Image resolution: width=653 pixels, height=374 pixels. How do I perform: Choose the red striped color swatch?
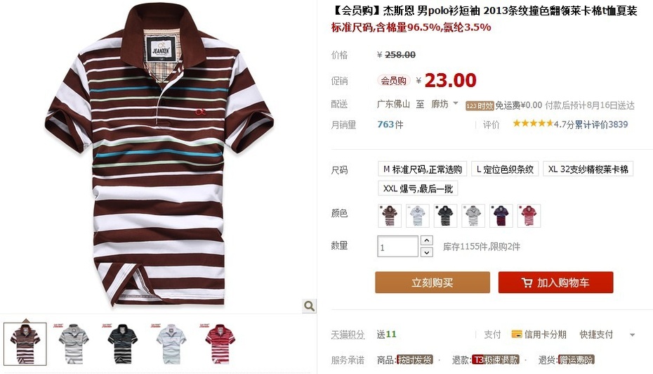[x=529, y=216]
